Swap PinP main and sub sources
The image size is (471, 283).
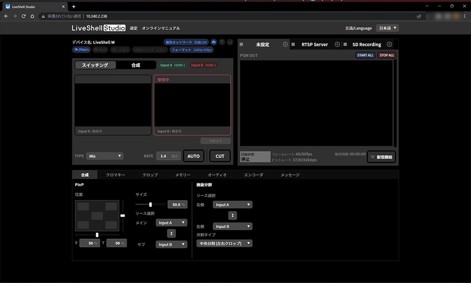pos(171,233)
